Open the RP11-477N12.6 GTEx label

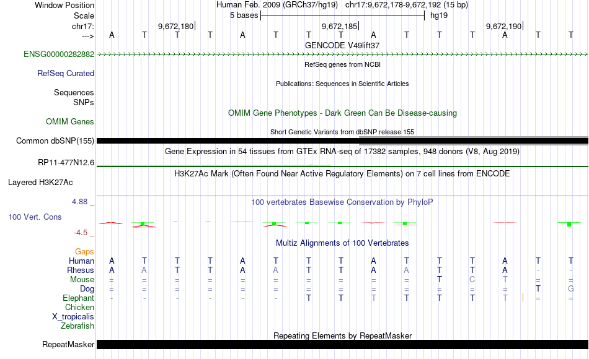[66, 162]
